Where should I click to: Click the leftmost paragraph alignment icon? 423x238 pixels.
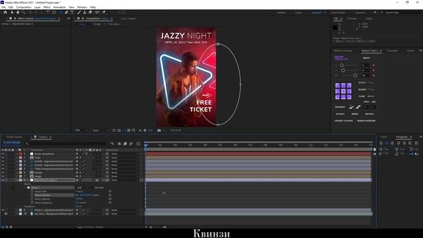[381, 143]
